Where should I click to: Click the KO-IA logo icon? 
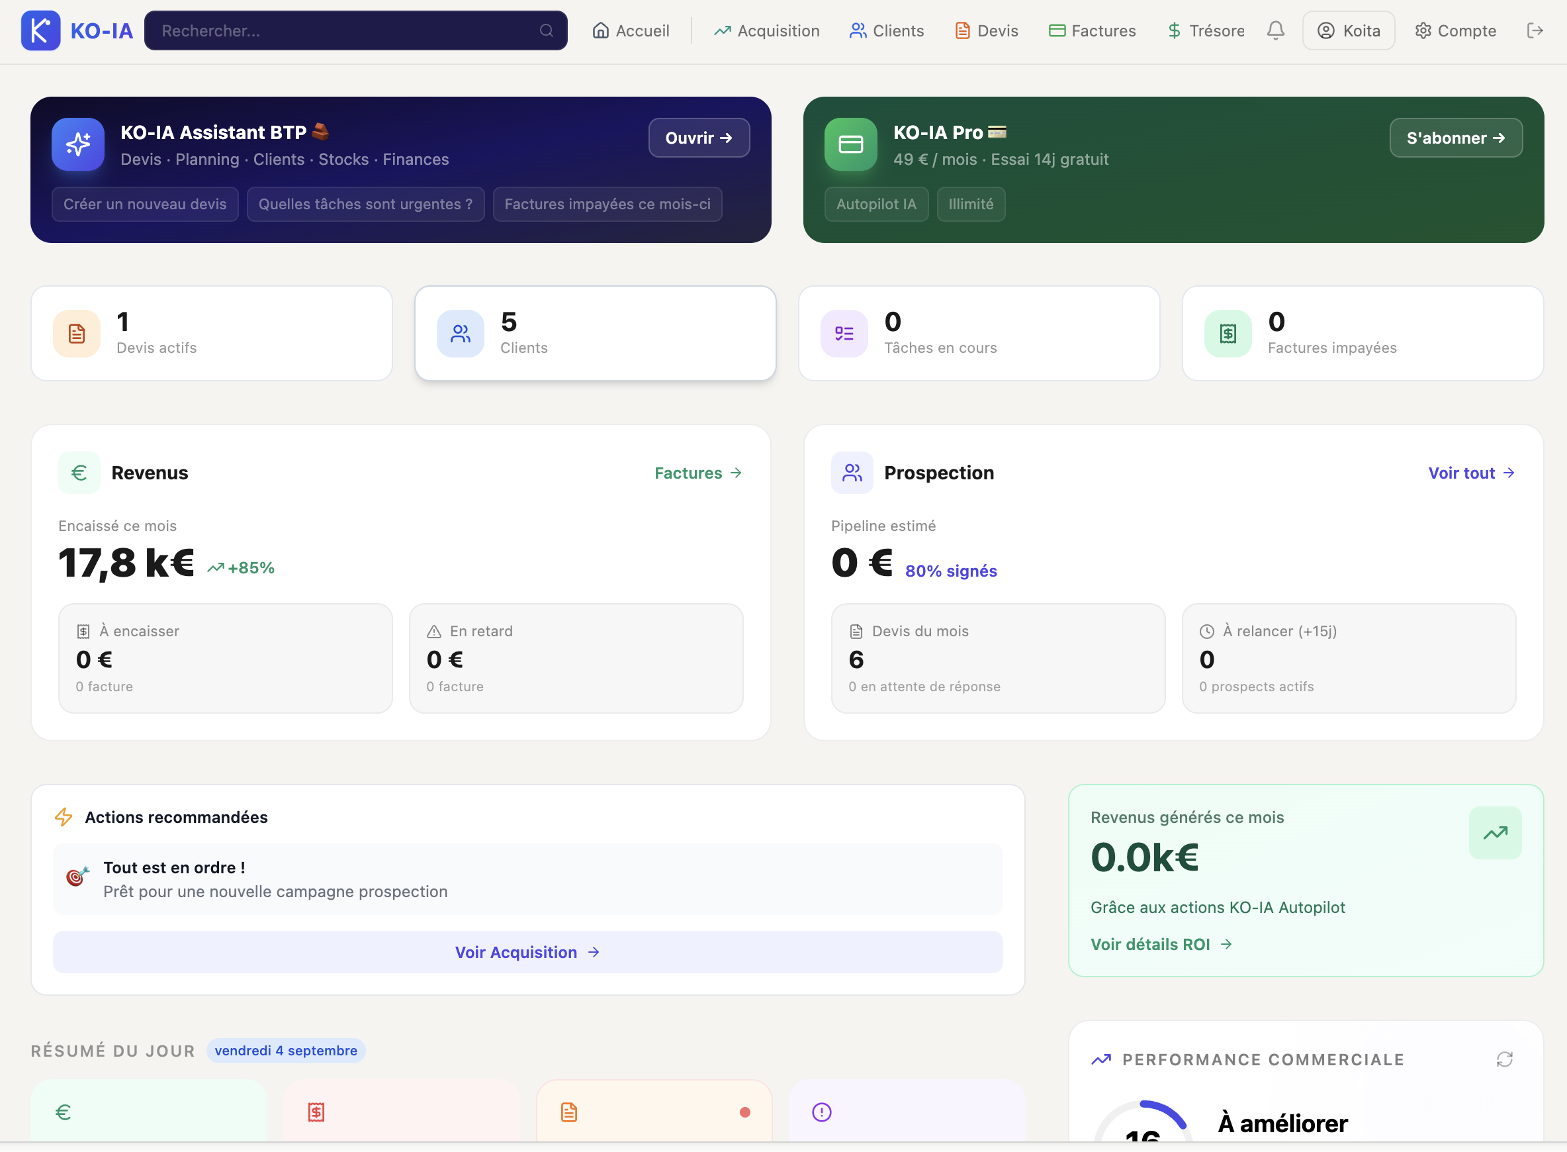[x=40, y=30]
